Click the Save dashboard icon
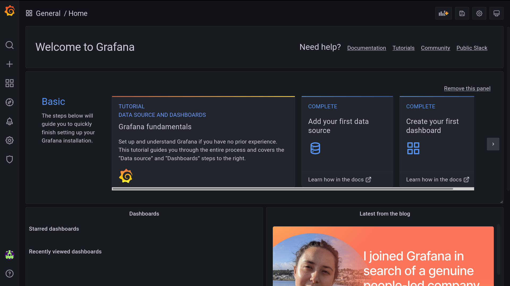The image size is (510, 286). coord(462,13)
